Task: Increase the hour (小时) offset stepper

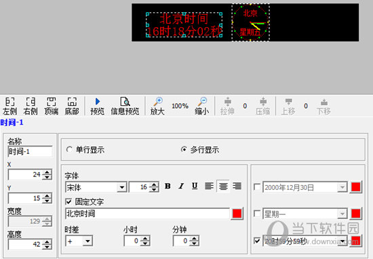Action: pos(145,238)
